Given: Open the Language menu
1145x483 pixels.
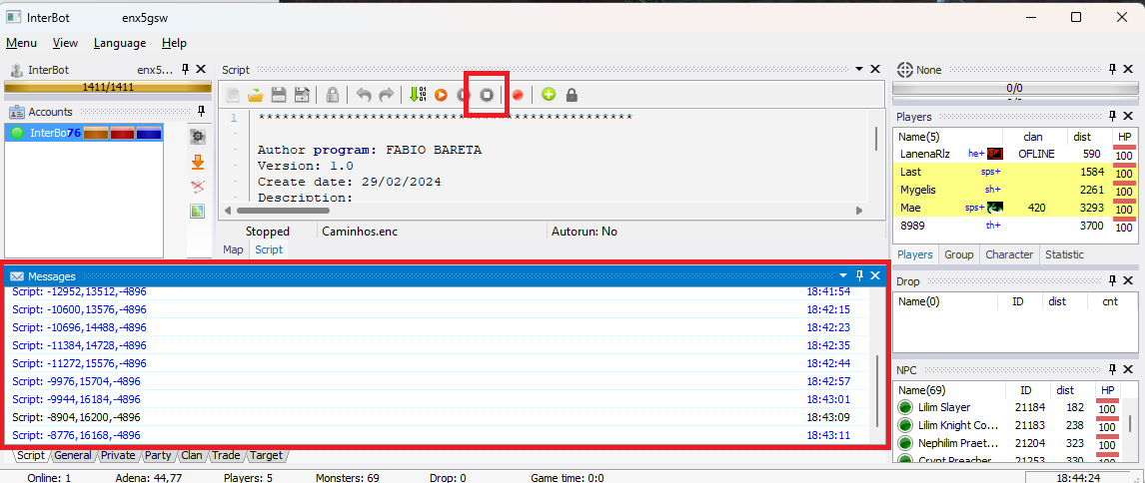Looking at the screenshot, I should [x=120, y=43].
